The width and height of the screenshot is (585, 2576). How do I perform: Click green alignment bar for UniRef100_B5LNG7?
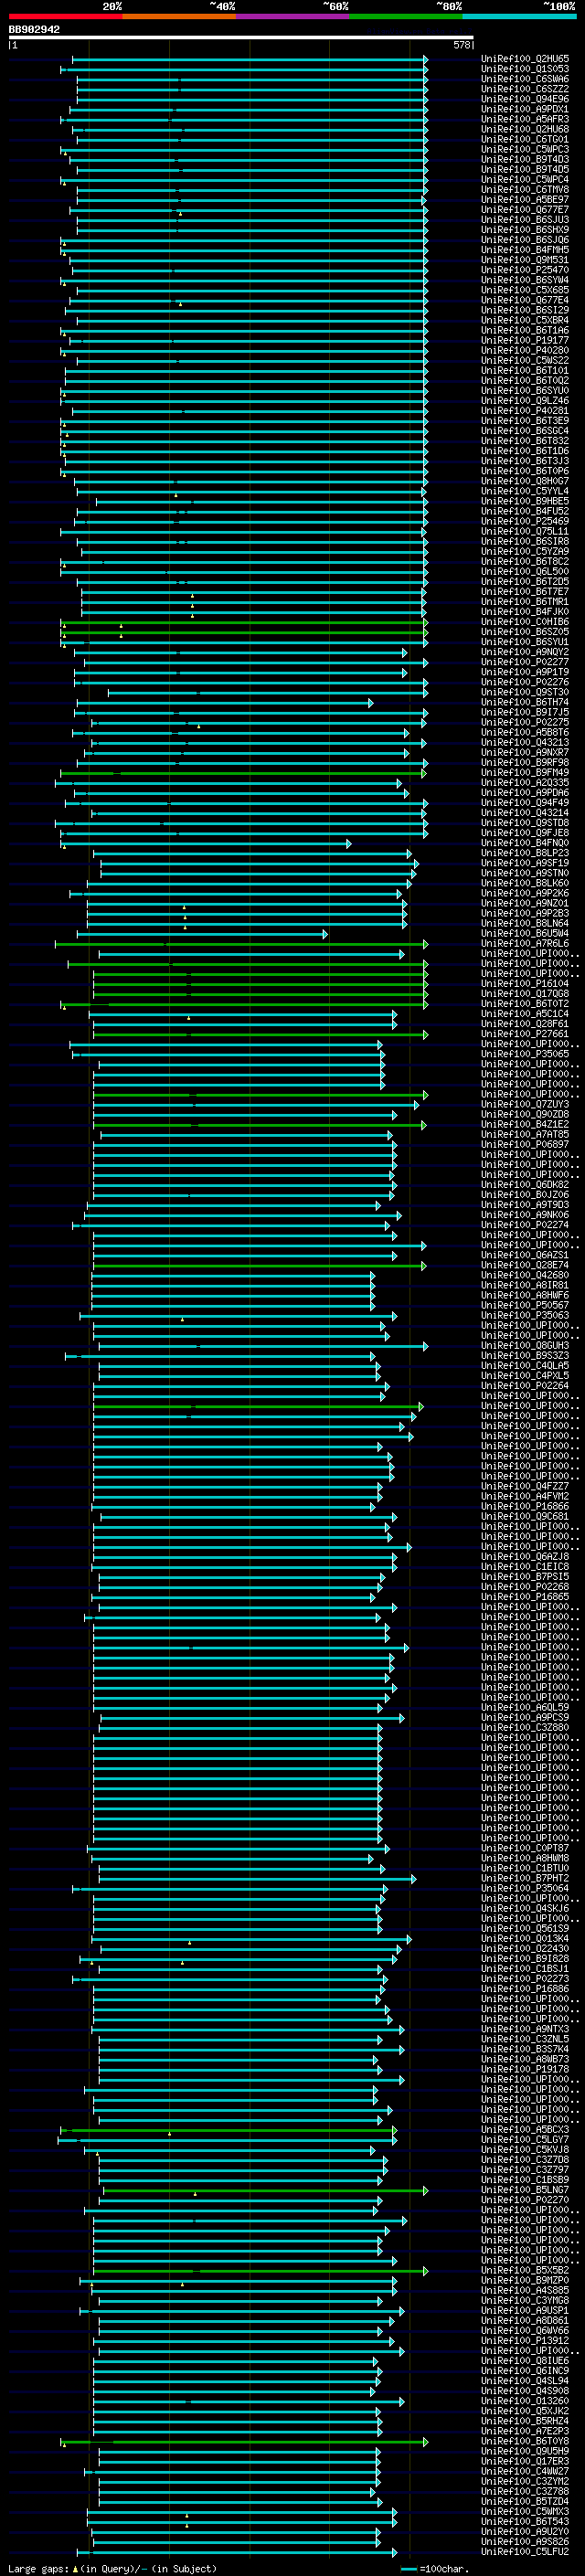[x=265, y=2190]
